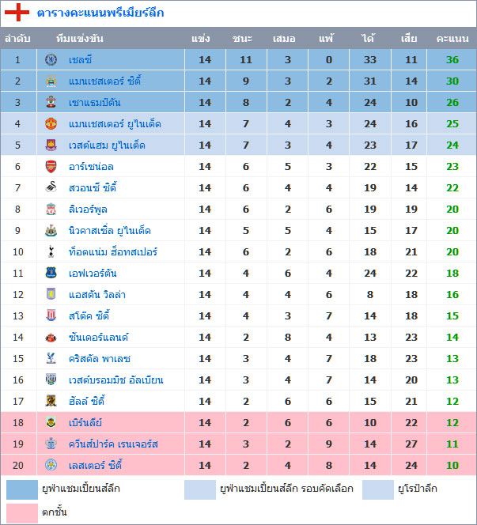This screenshot has width=477, height=525.
Task: Click the Swansea City swan crest
Action: [x=51, y=188]
